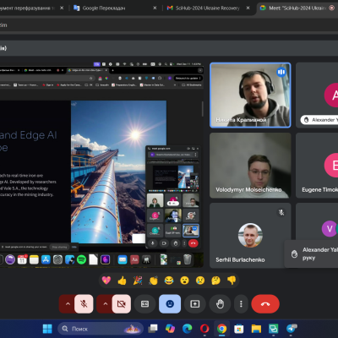
Task: Leave the call with red hang-up button
Action: [x=265, y=304]
